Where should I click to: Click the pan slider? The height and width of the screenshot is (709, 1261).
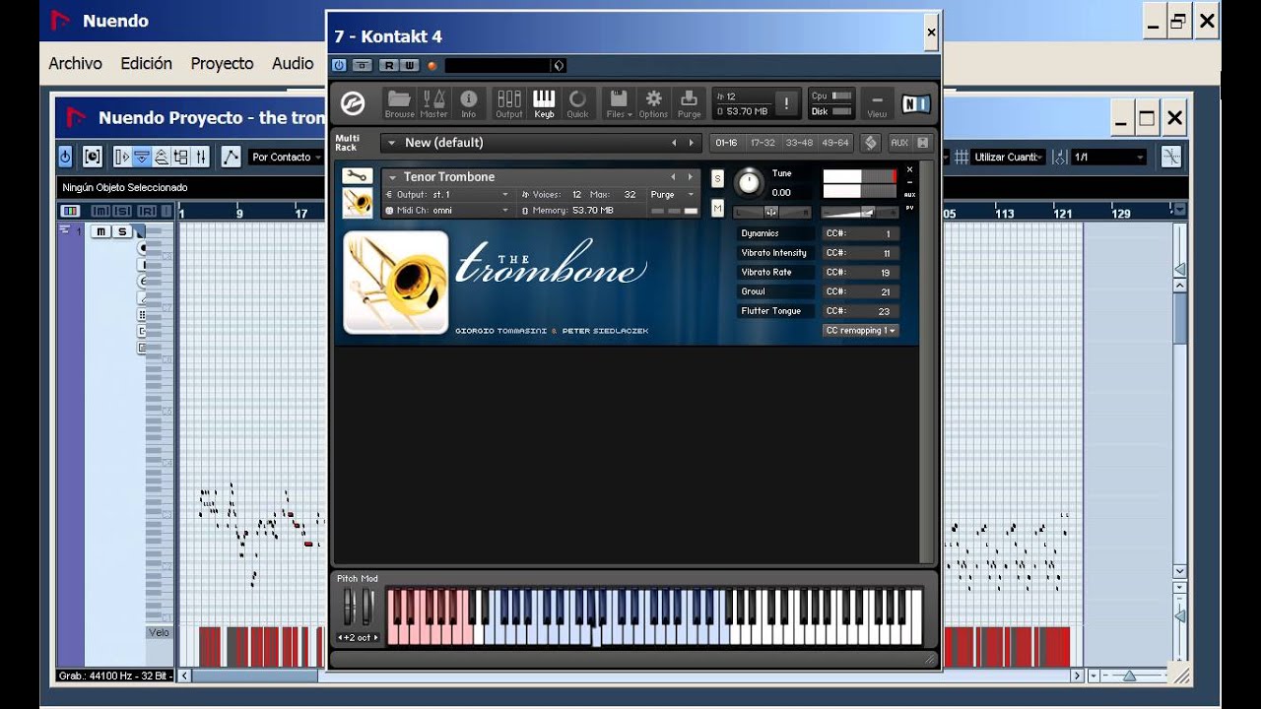771,212
